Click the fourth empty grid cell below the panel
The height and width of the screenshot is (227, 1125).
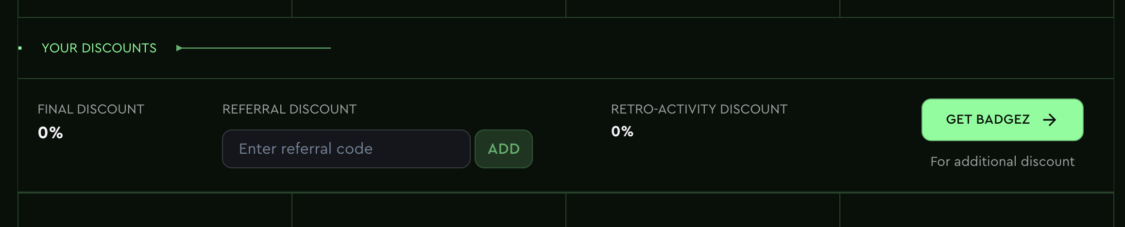tap(976, 211)
